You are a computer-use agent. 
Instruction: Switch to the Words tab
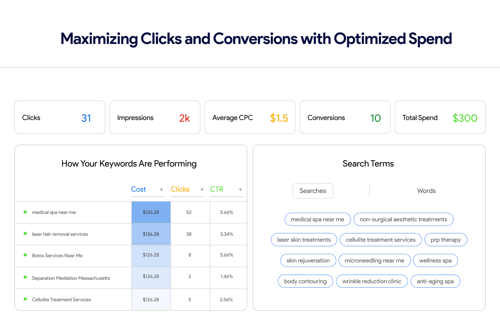tap(426, 191)
